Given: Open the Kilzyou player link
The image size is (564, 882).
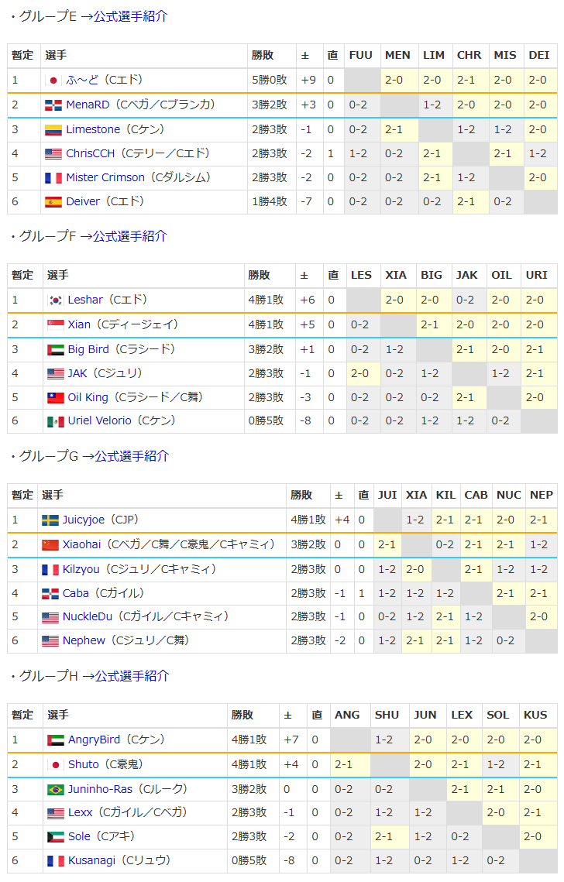Looking at the screenshot, I should 81,569.
